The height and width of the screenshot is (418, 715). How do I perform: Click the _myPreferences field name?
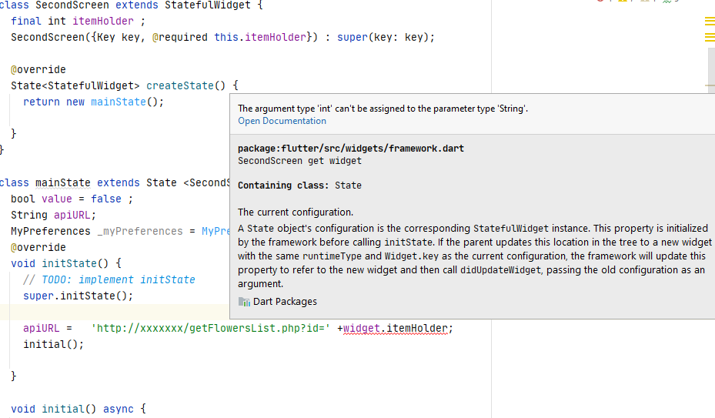139,232
